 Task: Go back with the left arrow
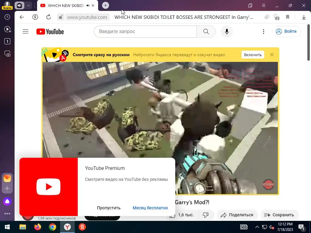pos(22,17)
